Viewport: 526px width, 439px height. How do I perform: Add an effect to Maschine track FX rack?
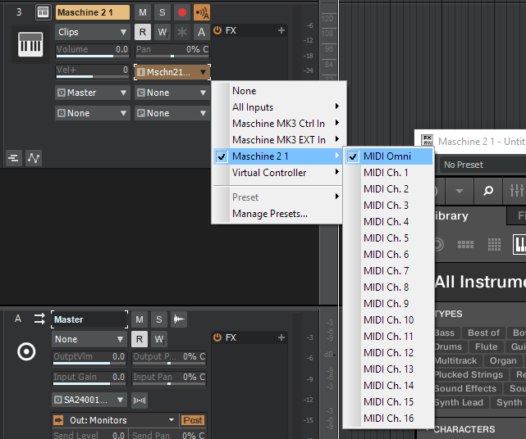[281, 30]
